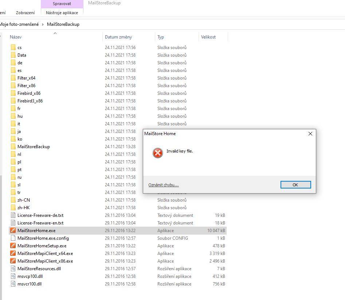
Task: Click the msvcr100.dll file icon
Action: click(13, 284)
